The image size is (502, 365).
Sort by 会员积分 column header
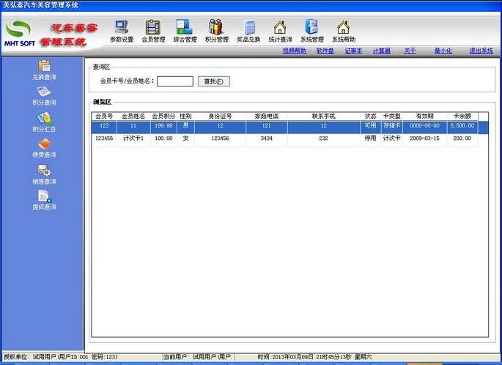point(163,117)
